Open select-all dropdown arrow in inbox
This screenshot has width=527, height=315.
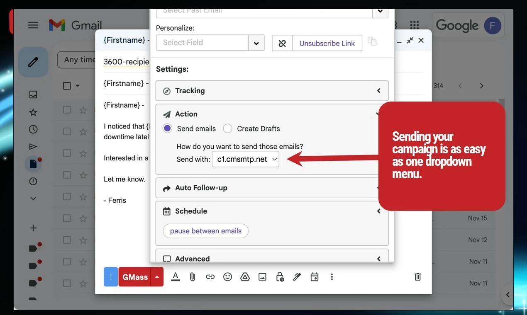tap(78, 86)
